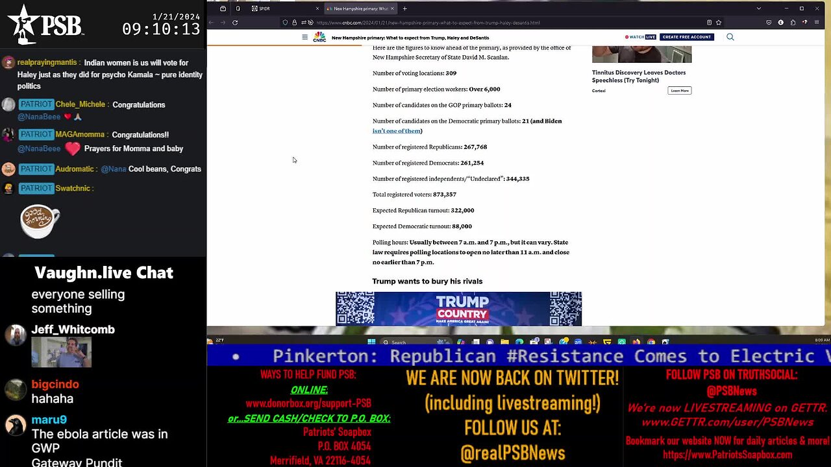Click CREATE FREE ACCOUNT button
Screen dimensions: 831x467
pyautogui.click(x=687, y=37)
